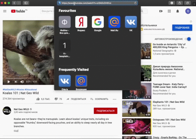Open the Google favourite

(x=98, y=22)
